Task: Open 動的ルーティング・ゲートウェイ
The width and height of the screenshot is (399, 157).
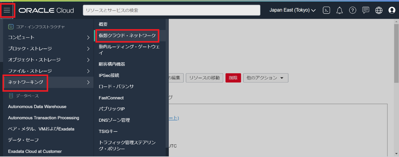Action: tap(130, 50)
